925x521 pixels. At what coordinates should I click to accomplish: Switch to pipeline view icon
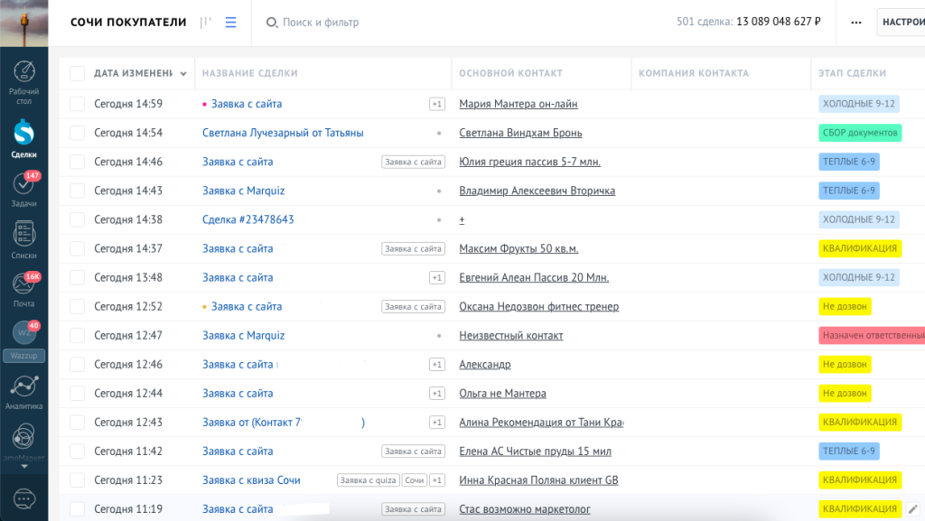(207, 23)
